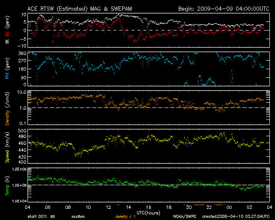Click the '06' hour label on the time axis
The image size is (275, 220).
pyautogui.click(x=48, y=207)
